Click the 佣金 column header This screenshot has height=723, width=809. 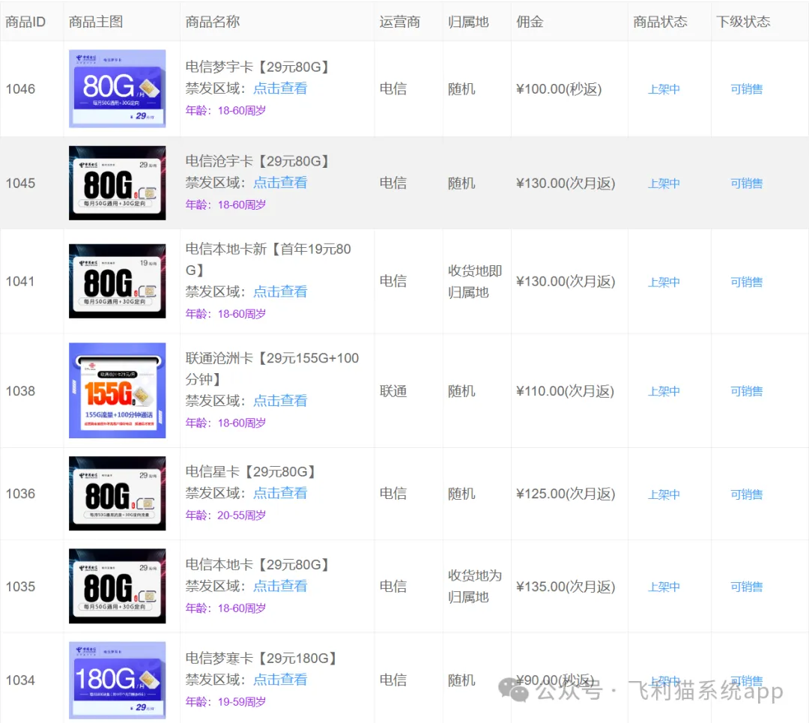click(530, 22)
